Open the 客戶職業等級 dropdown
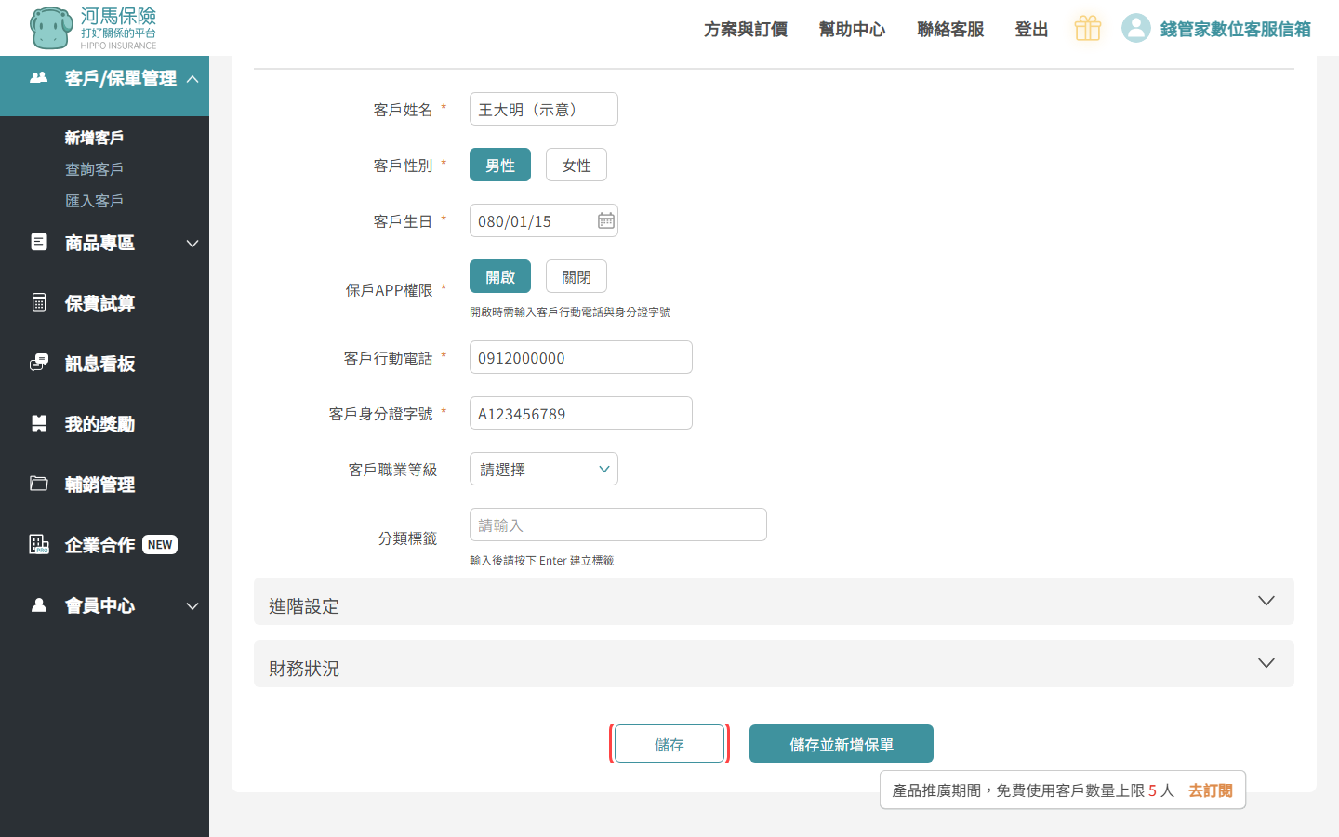This screenshot has height=837, width=1339. click(543, 469)
